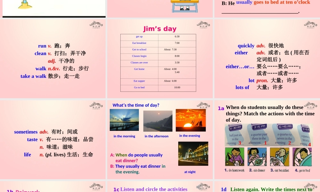Click the 'Eat breakfast' table cell
Viewport: 320px width, 192px height.
139,43
